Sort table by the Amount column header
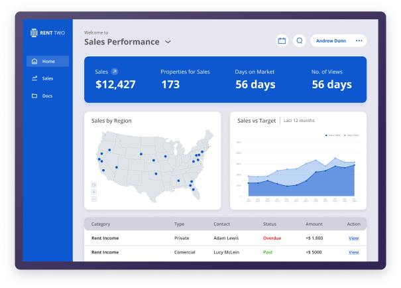Image resolution: width=401 pixels, height=288 pixels. pos(314,224)
